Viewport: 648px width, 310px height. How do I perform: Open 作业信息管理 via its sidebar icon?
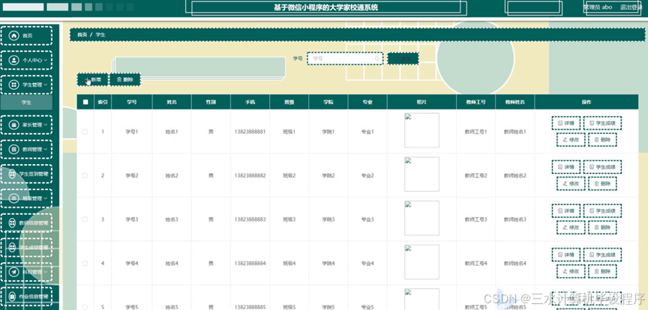14,297
